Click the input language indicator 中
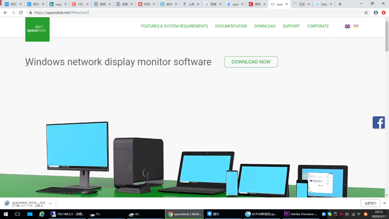Viewport: 389px width, 219px height. (x=359, y=214)
